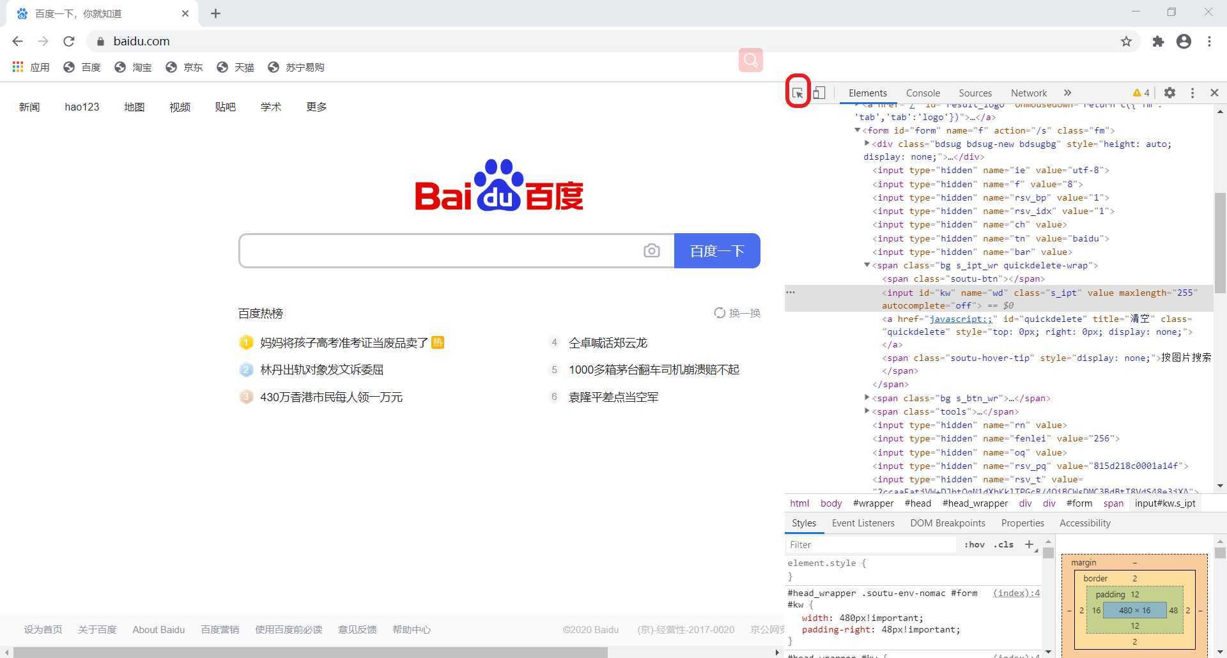The image size is (1227, 658).
Task: Select the Styles pane tab
Action: tap(804, 523)
